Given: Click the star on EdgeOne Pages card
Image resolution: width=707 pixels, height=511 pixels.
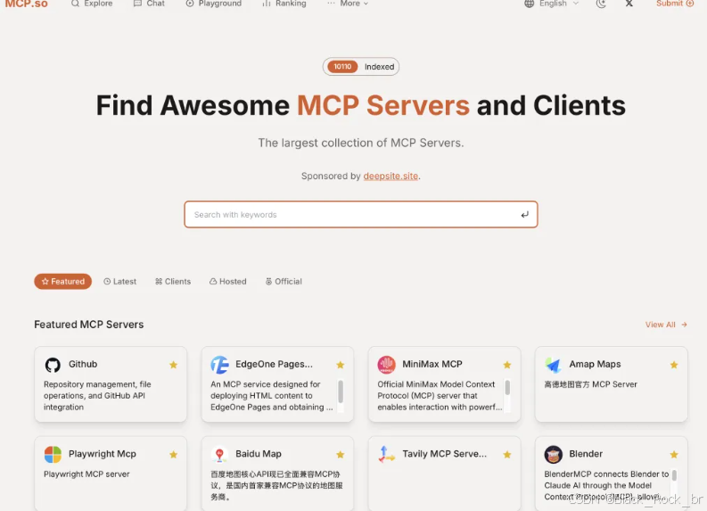Looking at the screenshot, I should pyautogui.click(x=341, y=365).
